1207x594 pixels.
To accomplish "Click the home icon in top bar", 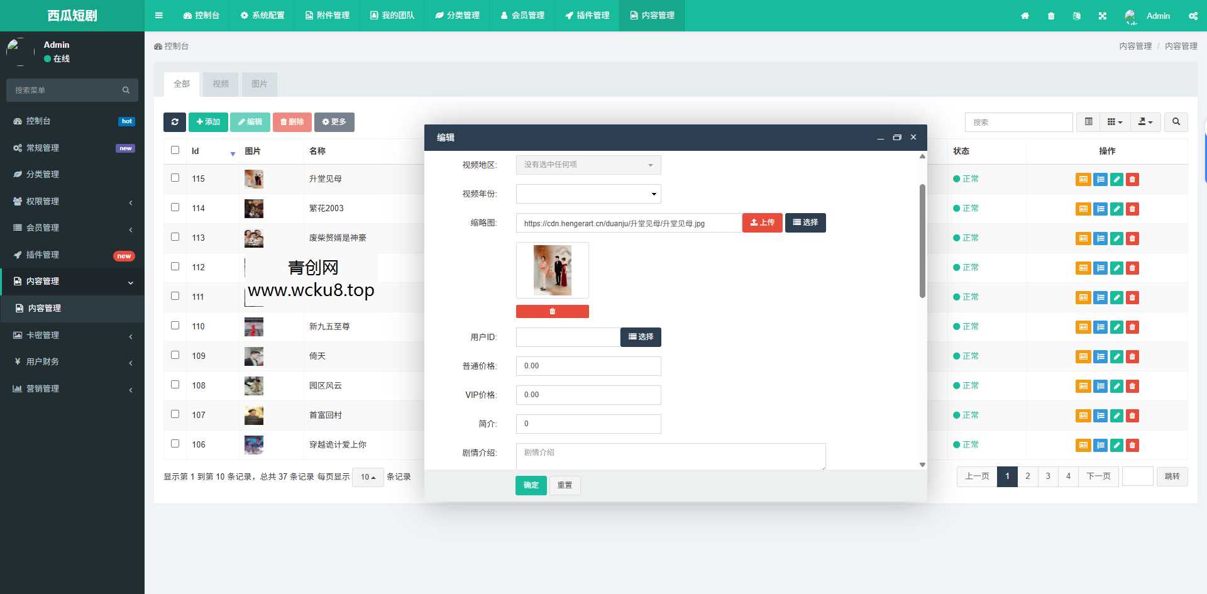I will point(1025,16).
